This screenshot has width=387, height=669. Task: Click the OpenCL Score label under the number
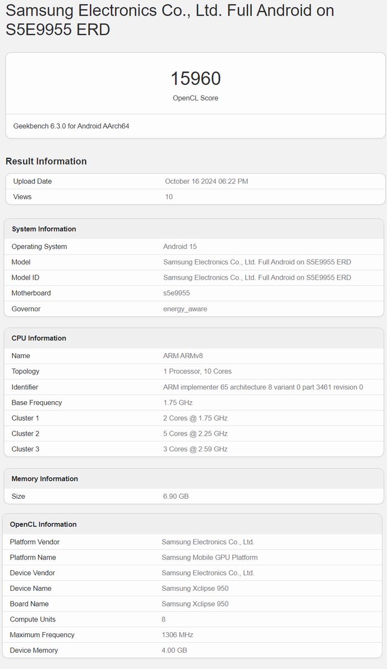(x=195, y=98)
